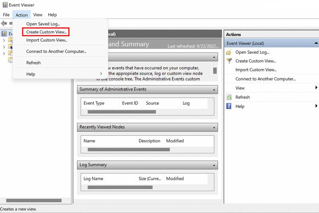Viewport: 319px width, 213px height.
Task: Collapse the Recently Viewed Nodes section
Action: click(x=215, y=128)
